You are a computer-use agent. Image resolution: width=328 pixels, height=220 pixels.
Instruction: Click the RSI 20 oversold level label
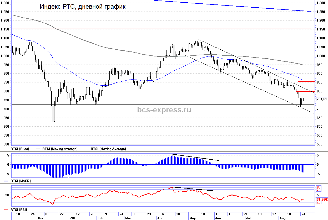[x=319, y=203]
